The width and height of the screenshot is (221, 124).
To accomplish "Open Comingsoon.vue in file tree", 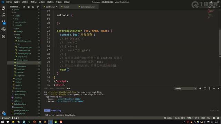I will tap(25, 47).
